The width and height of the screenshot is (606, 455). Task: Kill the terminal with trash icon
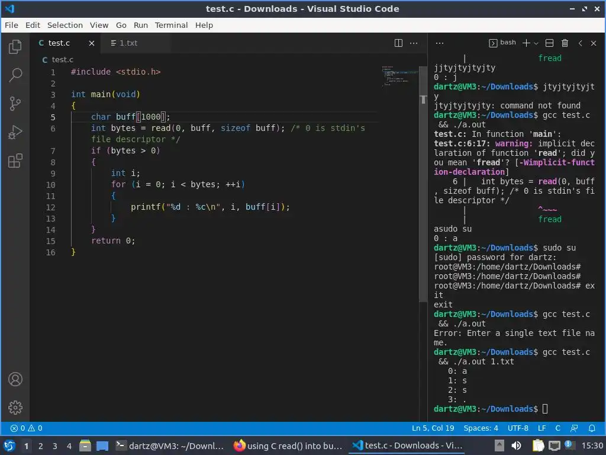pyautogui.click(x=565, y=43)
